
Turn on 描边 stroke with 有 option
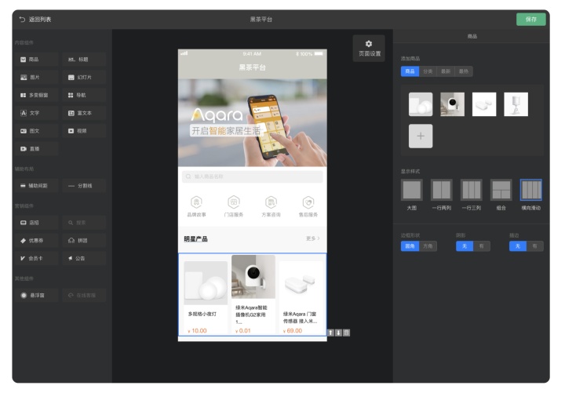click(535, 246)
